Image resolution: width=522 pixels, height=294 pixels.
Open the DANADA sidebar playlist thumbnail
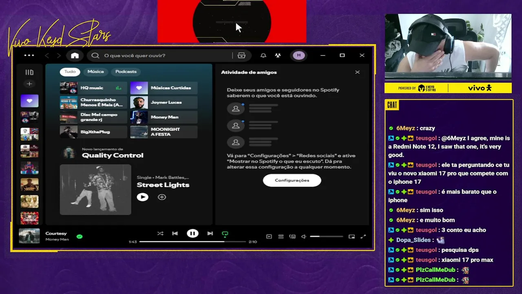click(x=29, y=218)
